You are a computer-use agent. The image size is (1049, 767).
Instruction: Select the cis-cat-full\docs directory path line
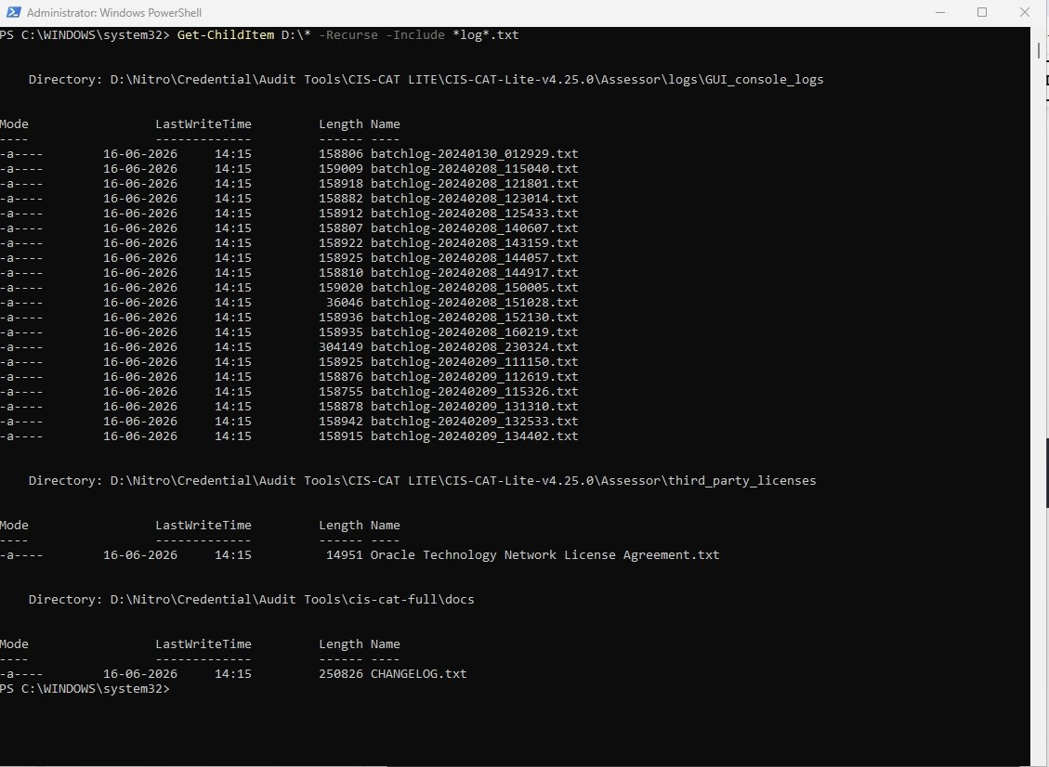coord(251,600)
